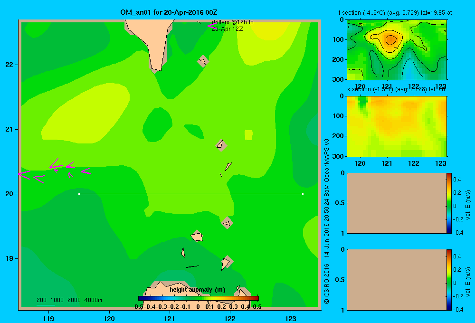This screenshot has height=323, width=475.
Task: Click the "0.4" tick on the upper velocity color bar
Action: [457, 180]
